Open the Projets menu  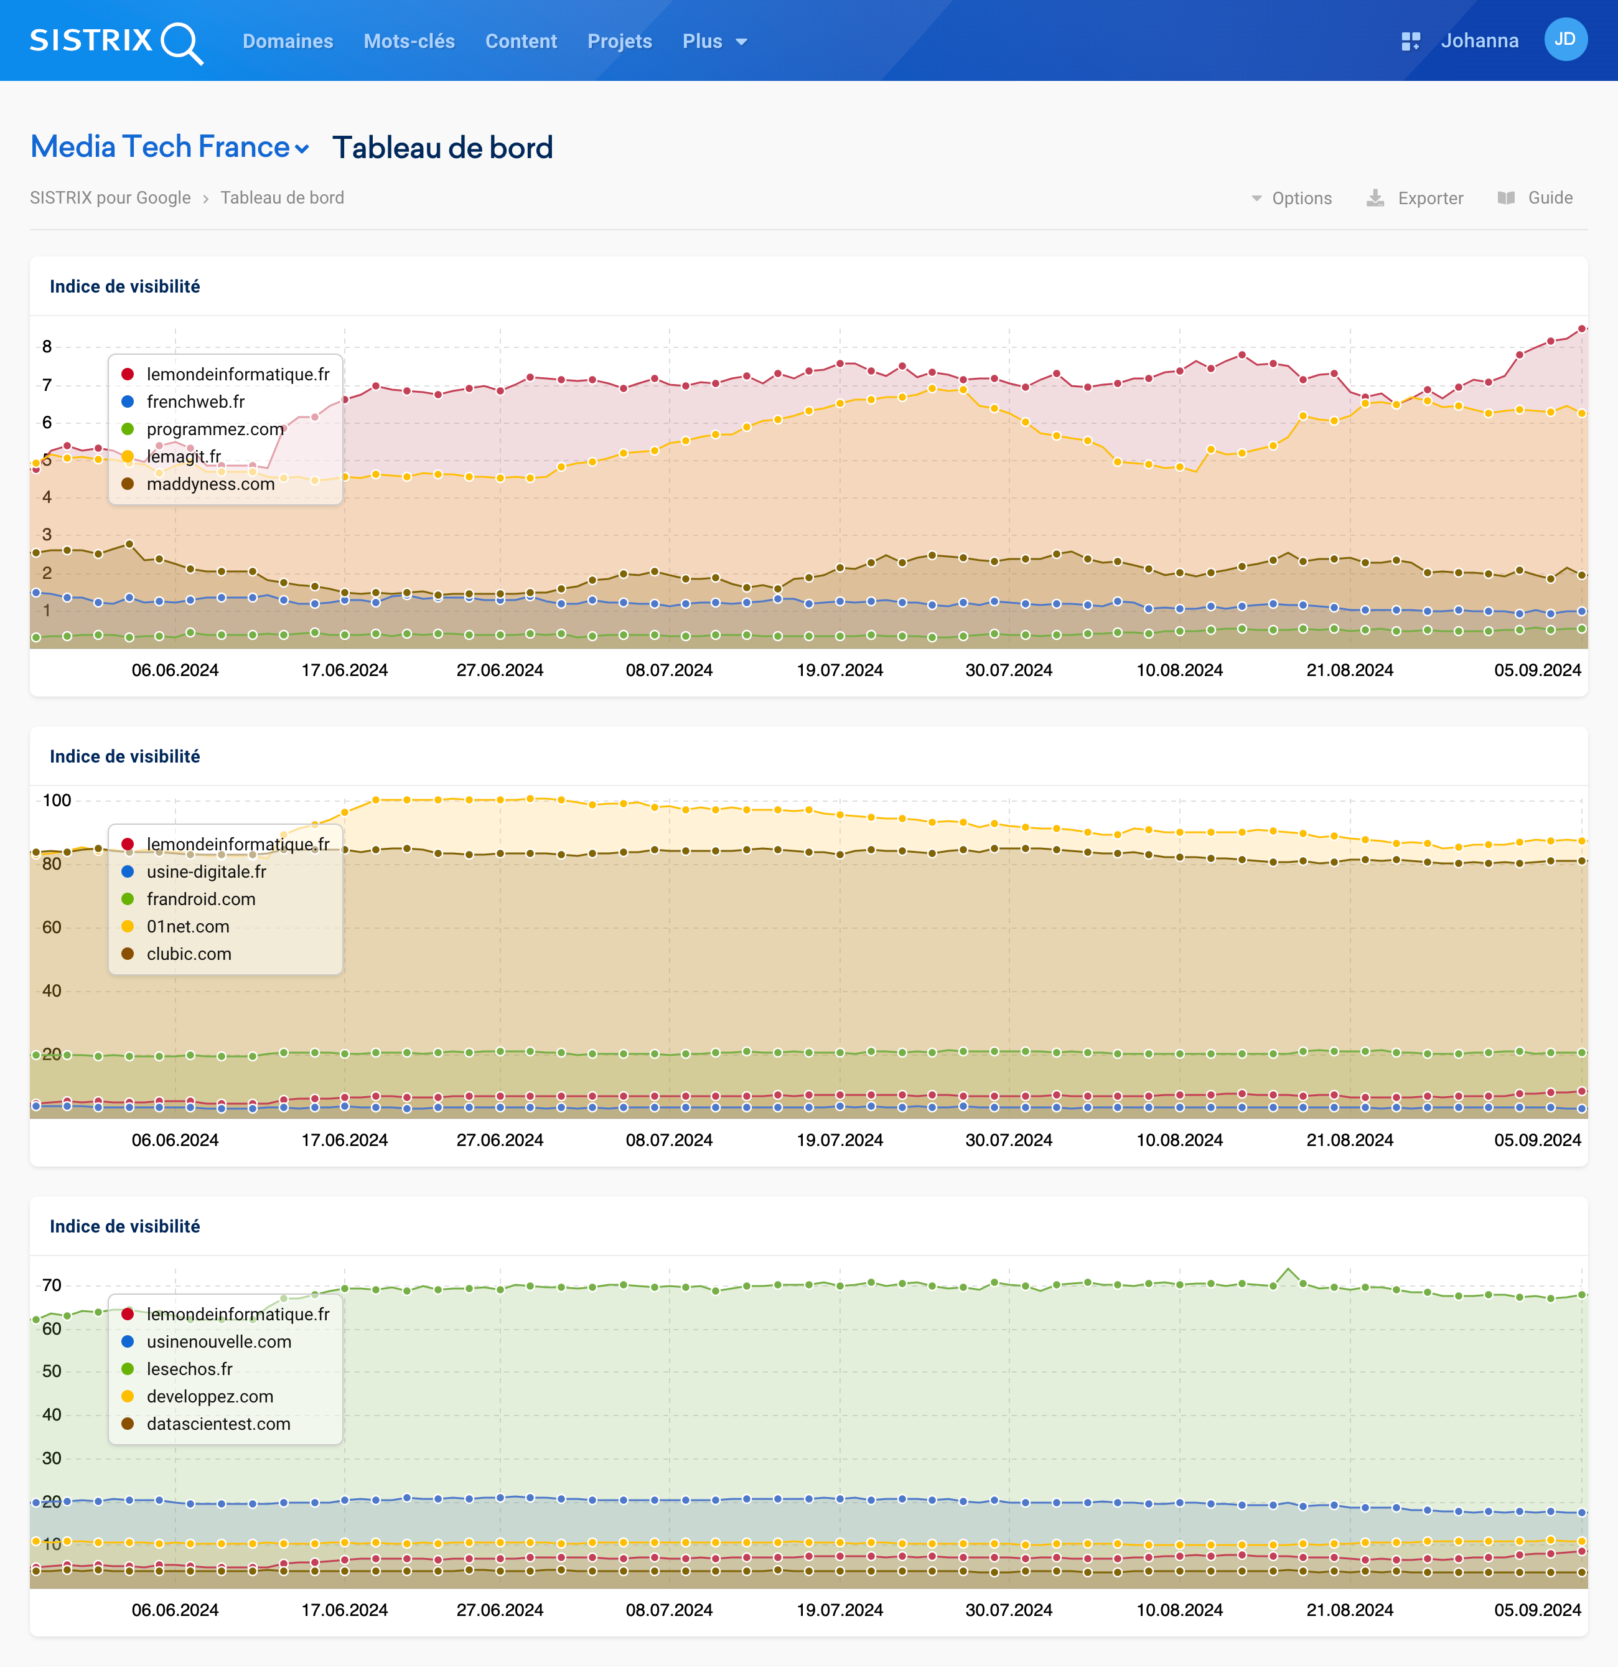(619, 41)
